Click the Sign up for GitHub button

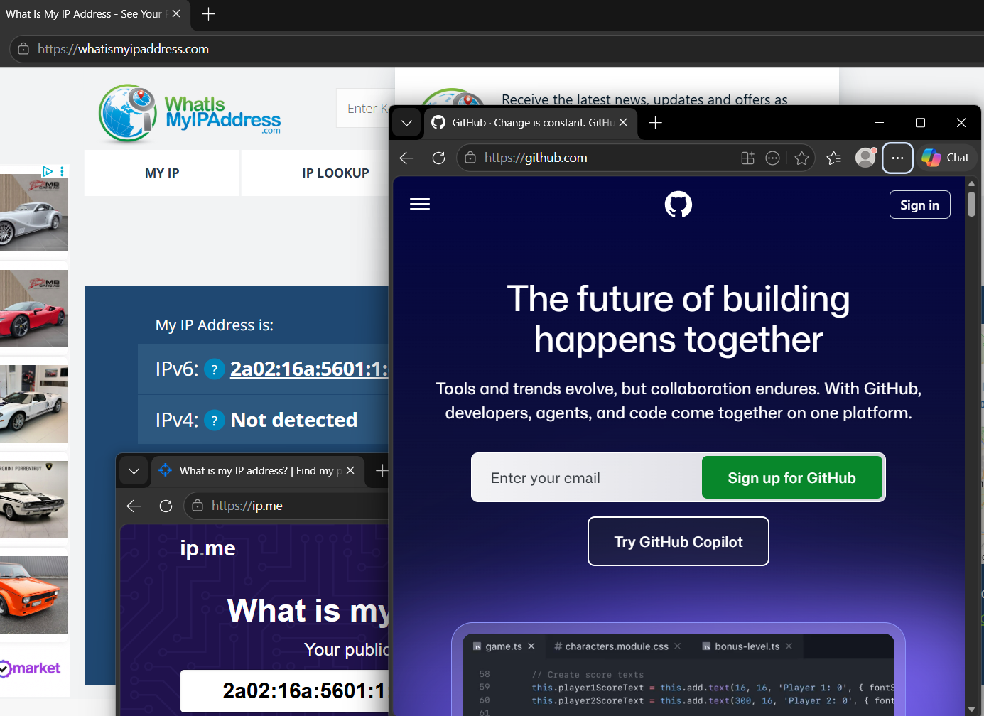[791, 478]
